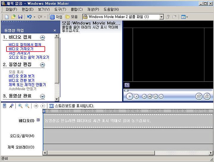This screenshot has width=214, height=162.
Task: Click 비디오 가져오기 link
Action: (21, 49)
